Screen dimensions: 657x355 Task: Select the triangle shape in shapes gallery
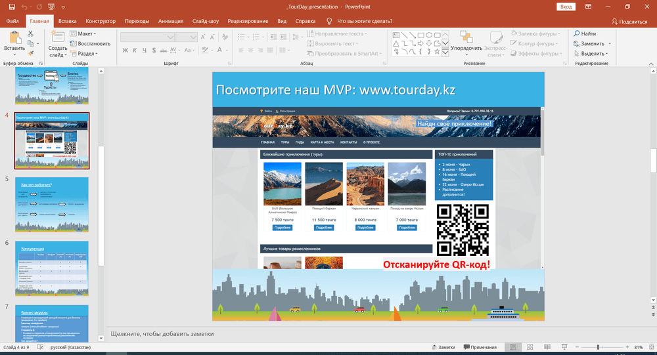(396, 43)
